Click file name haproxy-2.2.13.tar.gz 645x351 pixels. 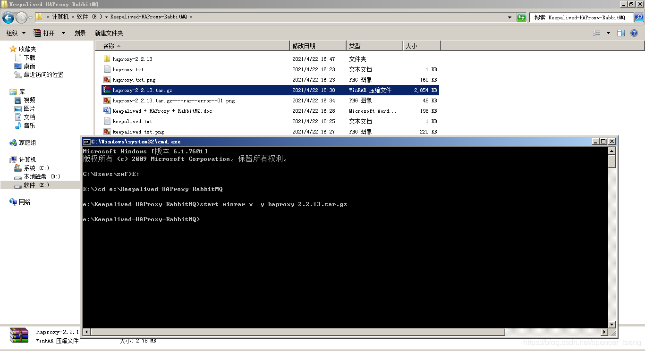[x=142, y=90]
